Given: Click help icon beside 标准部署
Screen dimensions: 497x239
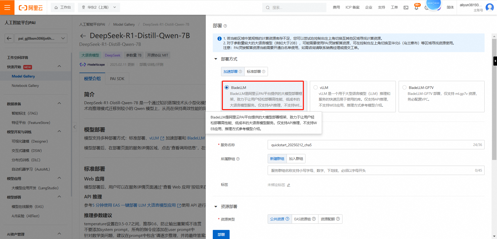Looking at the screenshot, I should pos(264,72).
